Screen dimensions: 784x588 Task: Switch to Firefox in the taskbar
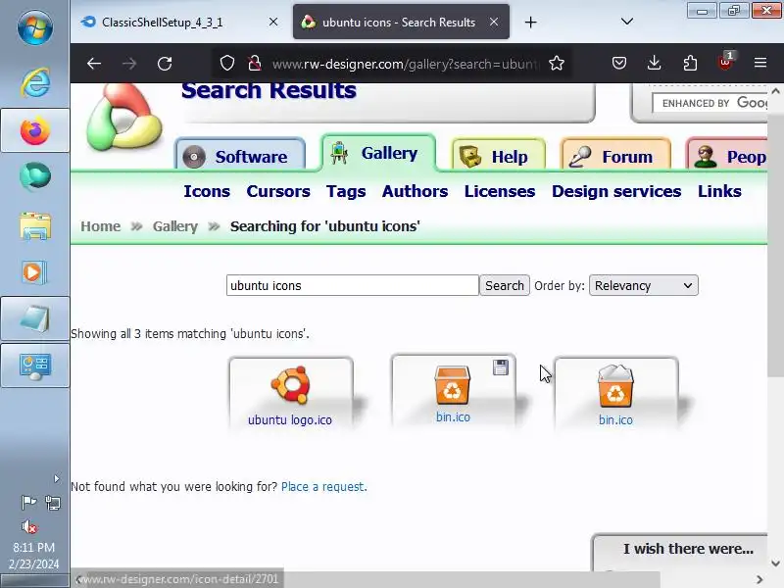pos(35,130)
